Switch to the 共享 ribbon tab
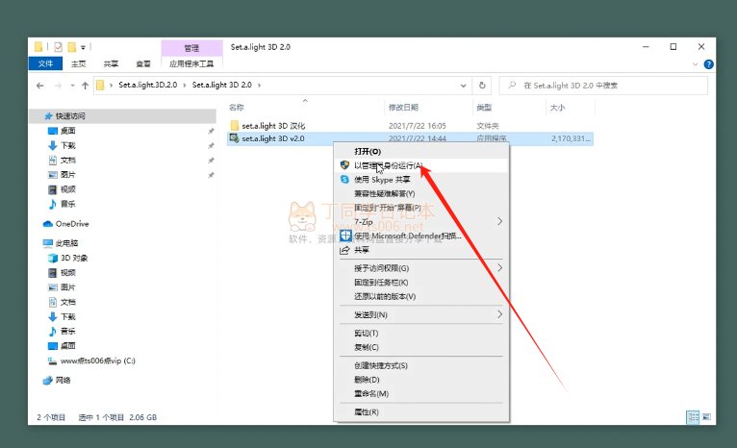This screenshot has height=448, width=737. coord(111,63)
